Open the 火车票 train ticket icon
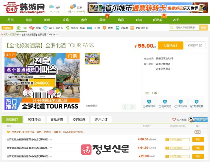Screen dimensions: 210x162 (x=117, y=28)
